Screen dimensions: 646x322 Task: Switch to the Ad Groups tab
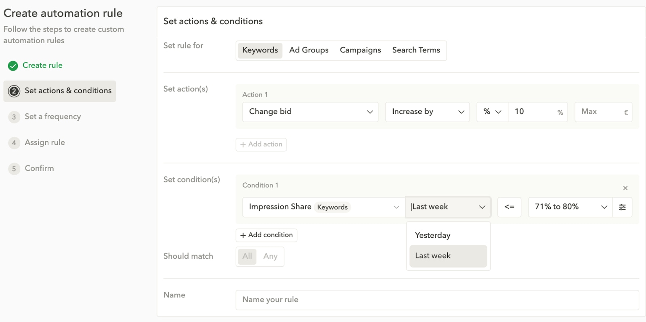[309, 50]
